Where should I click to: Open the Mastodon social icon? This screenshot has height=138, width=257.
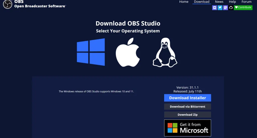click(226, 7)
